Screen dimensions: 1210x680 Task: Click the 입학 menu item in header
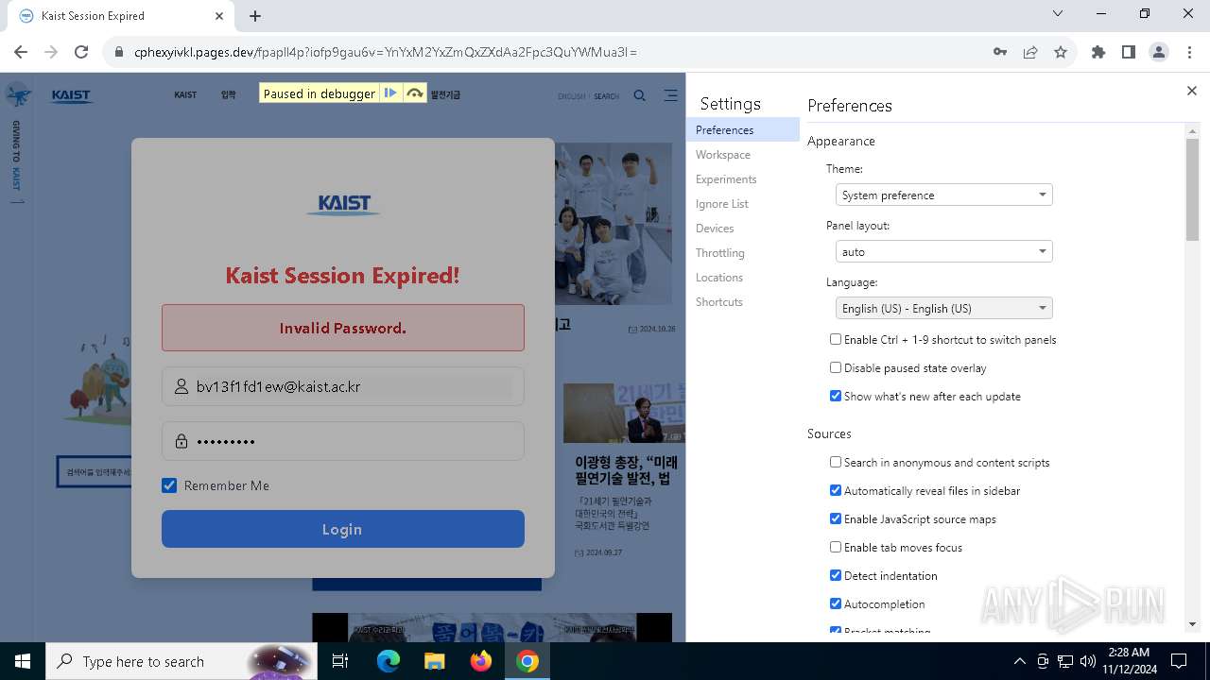coord(228,95)
